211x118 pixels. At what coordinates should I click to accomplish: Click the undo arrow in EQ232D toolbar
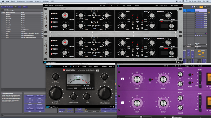coord(101,6)
